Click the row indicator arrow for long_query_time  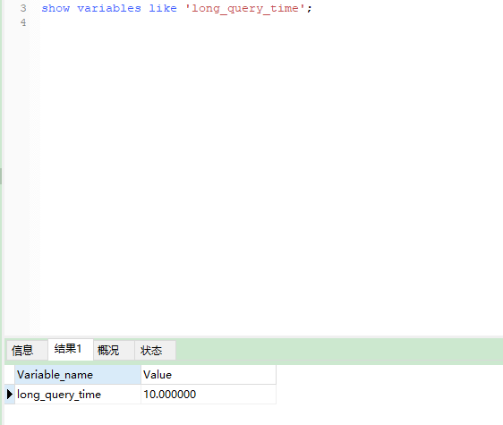[x=10, y=395]
